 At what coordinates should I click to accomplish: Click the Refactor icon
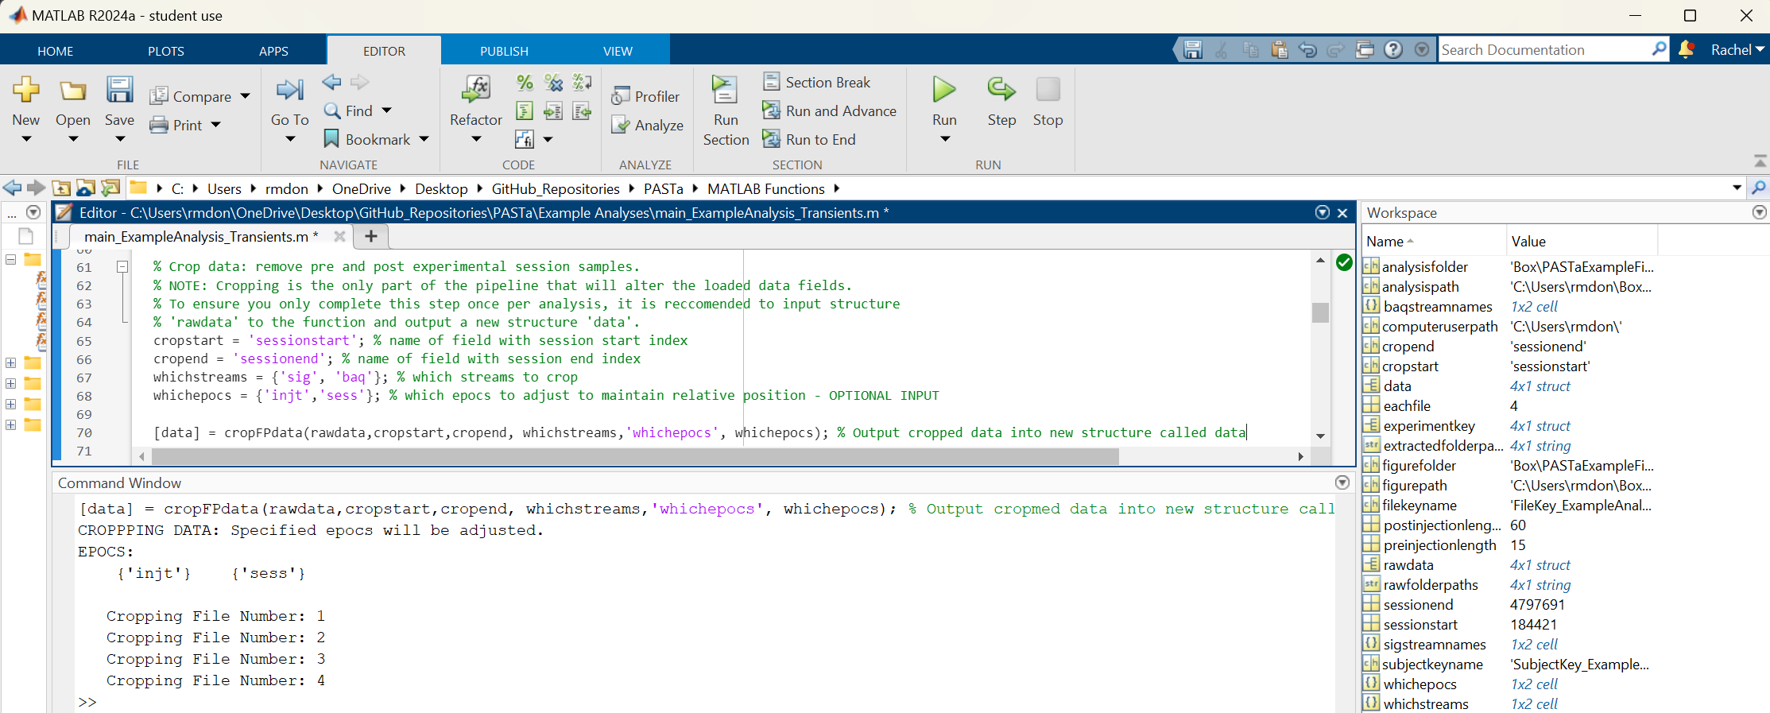click(x=475, y=88)
